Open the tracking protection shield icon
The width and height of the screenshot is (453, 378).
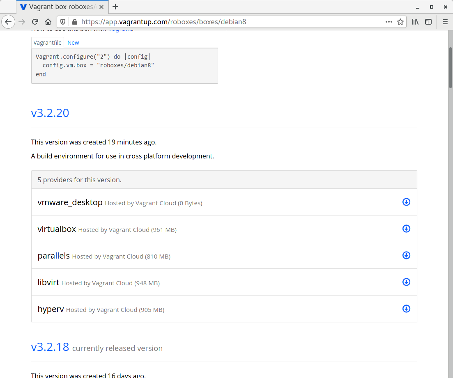click(63, 22)
